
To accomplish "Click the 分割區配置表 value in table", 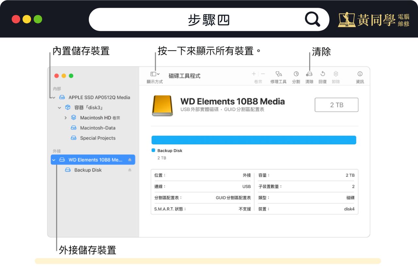I will pos(233,197).
